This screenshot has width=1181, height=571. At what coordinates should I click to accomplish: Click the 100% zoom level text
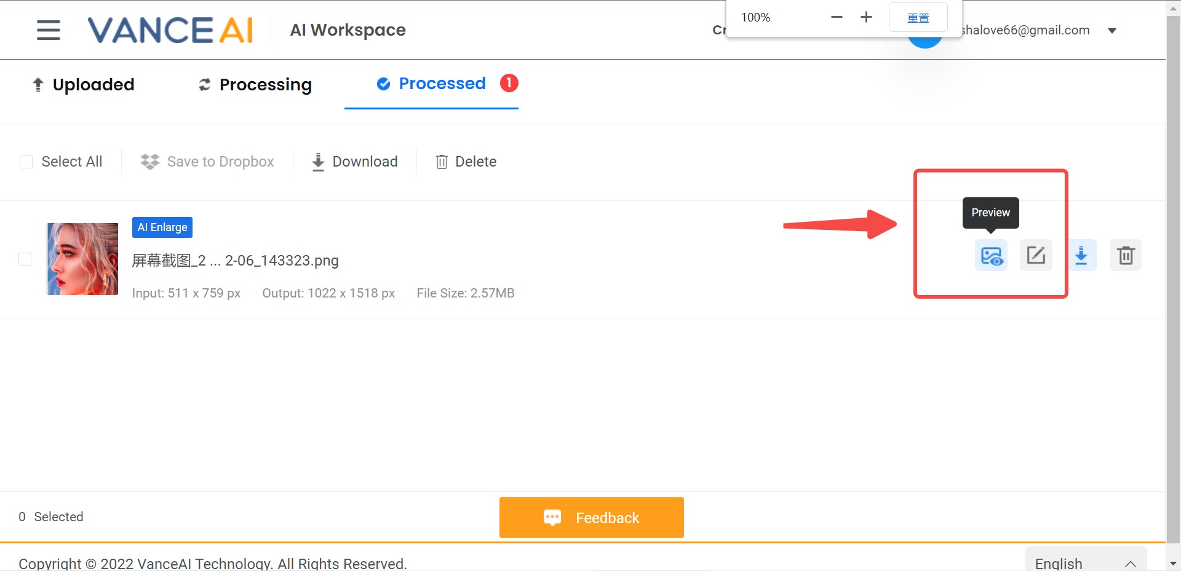coord(755,17)
